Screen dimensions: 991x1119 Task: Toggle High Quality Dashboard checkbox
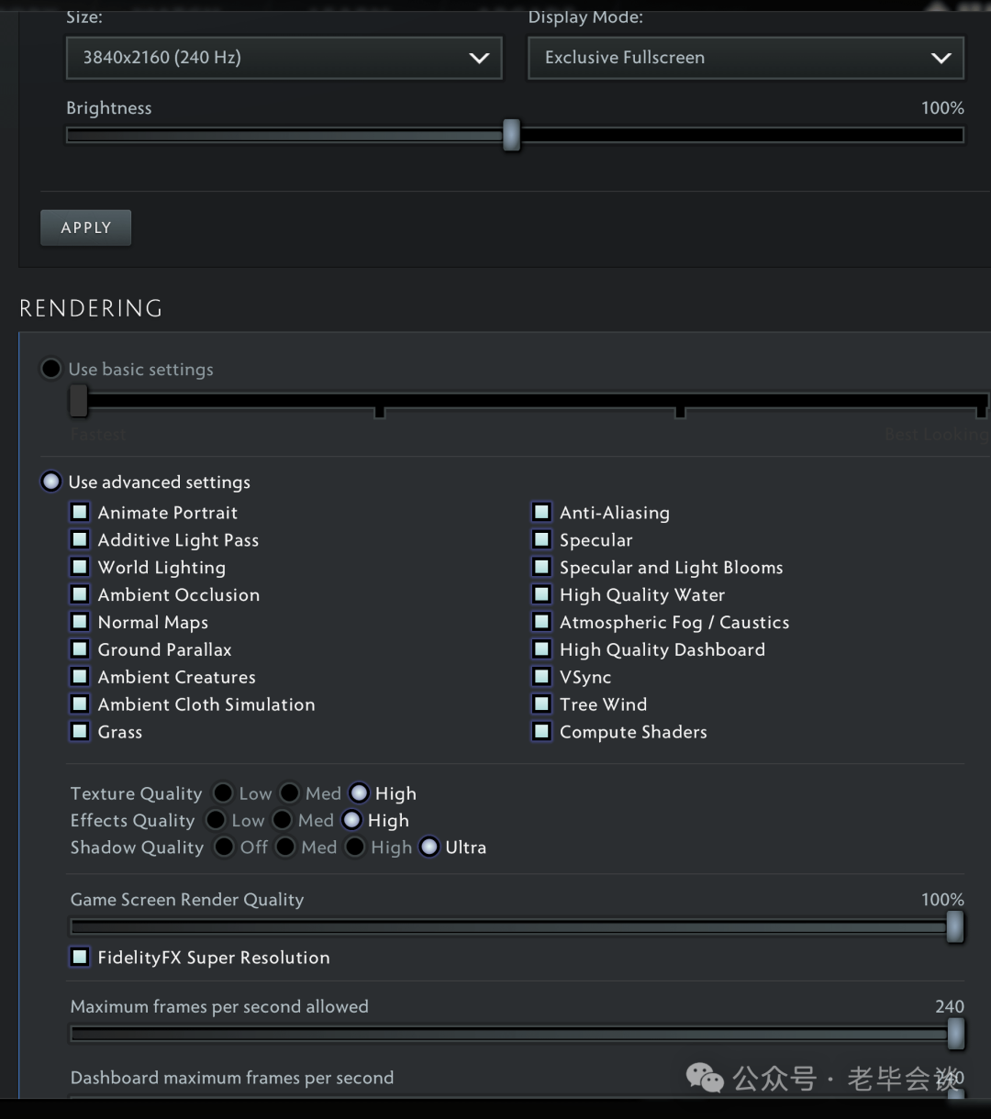[x=542, y=649]
